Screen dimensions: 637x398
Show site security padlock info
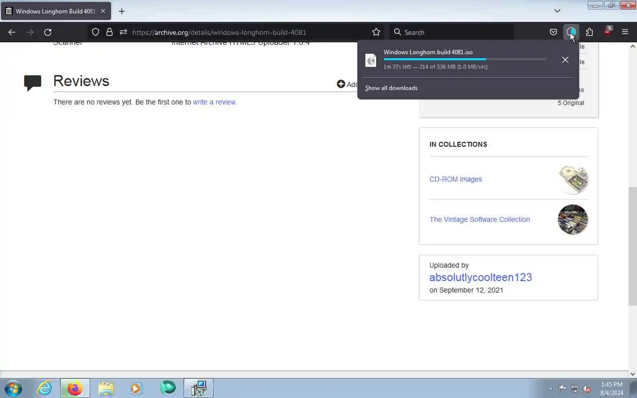click(109, 32)
